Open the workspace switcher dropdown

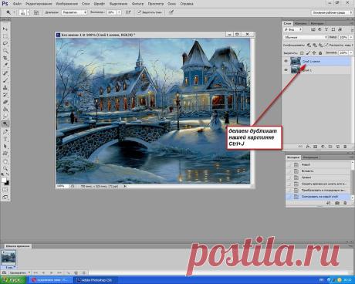pyautogui.click(x=332, y=12)
